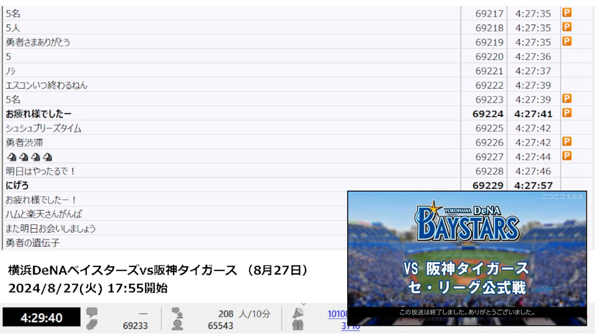Click the active commenters icon beside 208

(177, 313)
